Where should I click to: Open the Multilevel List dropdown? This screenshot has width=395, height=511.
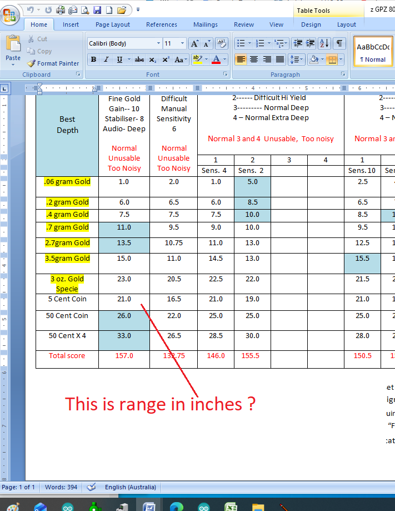[281, 43]
